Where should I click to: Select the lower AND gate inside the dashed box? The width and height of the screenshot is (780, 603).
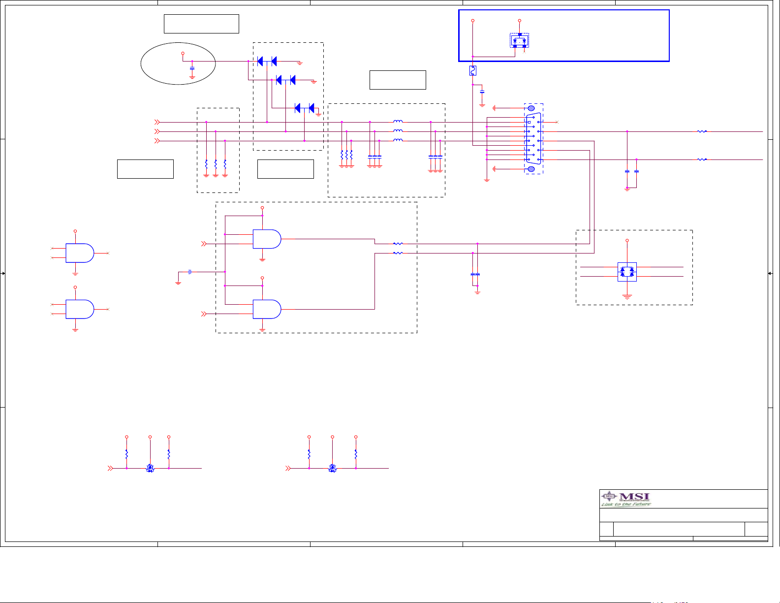(267, 309)
